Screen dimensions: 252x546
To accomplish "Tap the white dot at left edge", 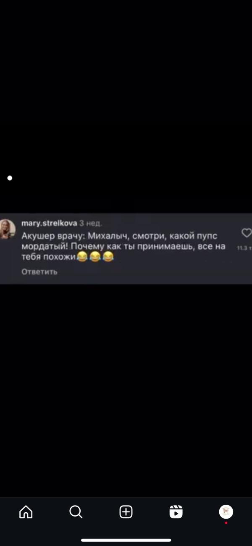I will click(x=10, y=178).
